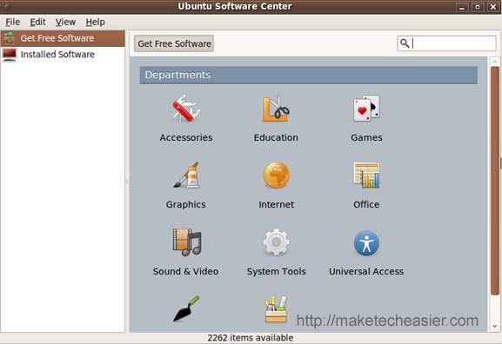Open the File menu

tap(13, 22)
